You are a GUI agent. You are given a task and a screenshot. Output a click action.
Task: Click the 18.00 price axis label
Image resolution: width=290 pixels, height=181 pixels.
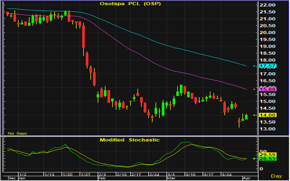pyautogui.click(x=267, y=60)
